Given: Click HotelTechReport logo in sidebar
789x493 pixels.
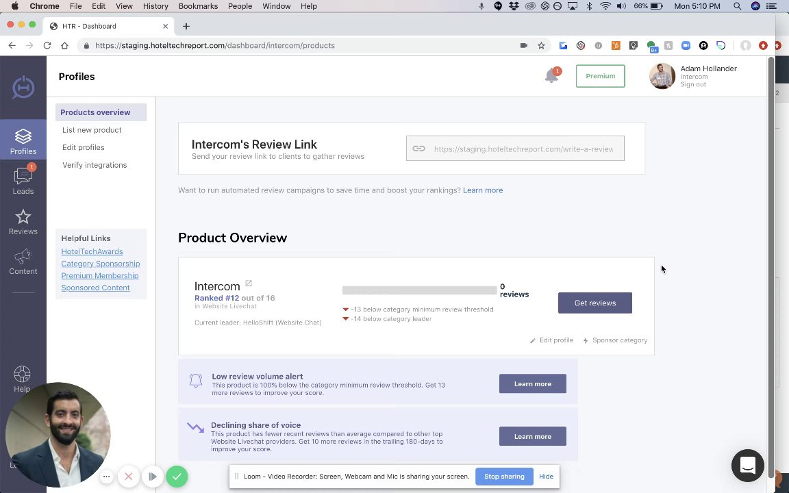Looking at the screenshot, I should click(x=23, y=87).
